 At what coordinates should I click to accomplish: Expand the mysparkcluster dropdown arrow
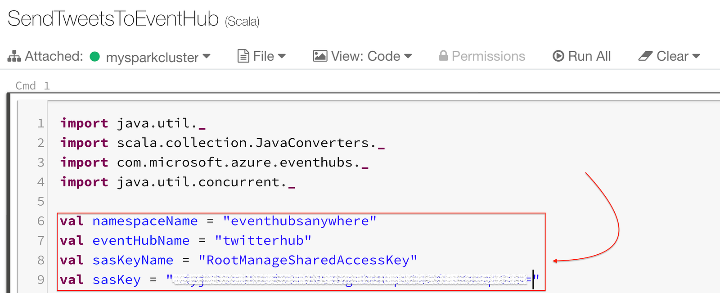click(207, 56)
